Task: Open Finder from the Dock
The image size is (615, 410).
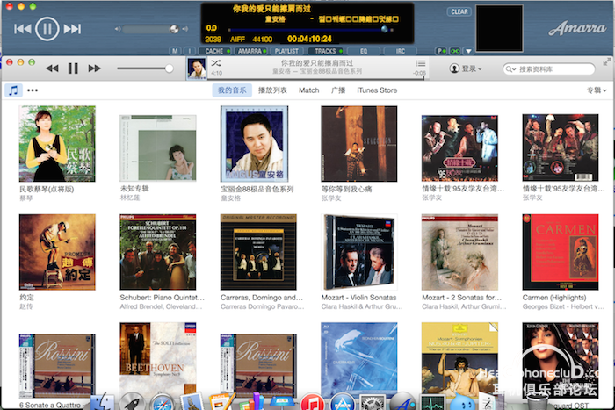Action: click(x=103, y=401)
